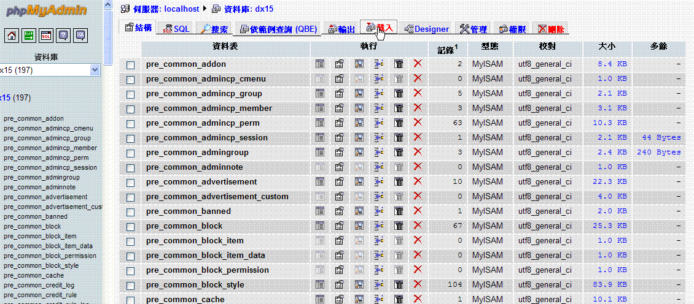This screenshot has height=304, width=694.
Task: Open the 權限 privileges tab
Action: (512, 29)
